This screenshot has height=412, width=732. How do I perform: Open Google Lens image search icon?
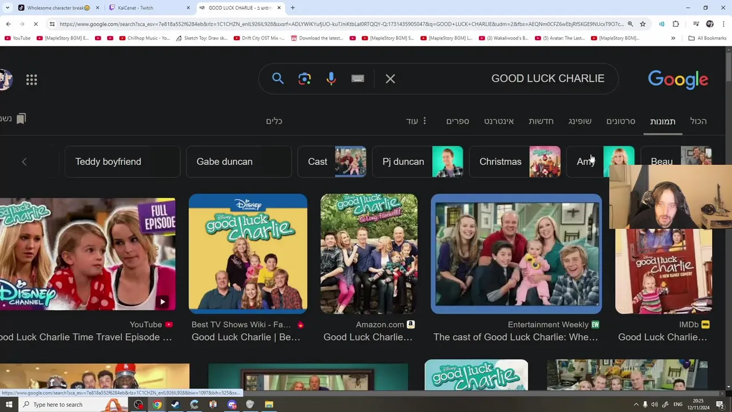pyautogui.click(x=304, y=79)
